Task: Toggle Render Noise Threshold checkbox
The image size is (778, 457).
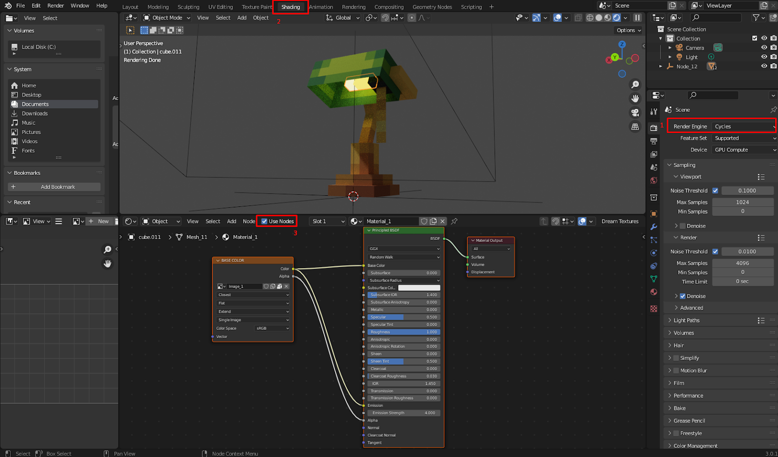Action: click(x=715, y=252)
